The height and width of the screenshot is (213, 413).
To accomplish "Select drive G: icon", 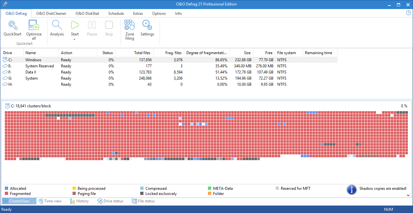I will (x=5, y=78).
